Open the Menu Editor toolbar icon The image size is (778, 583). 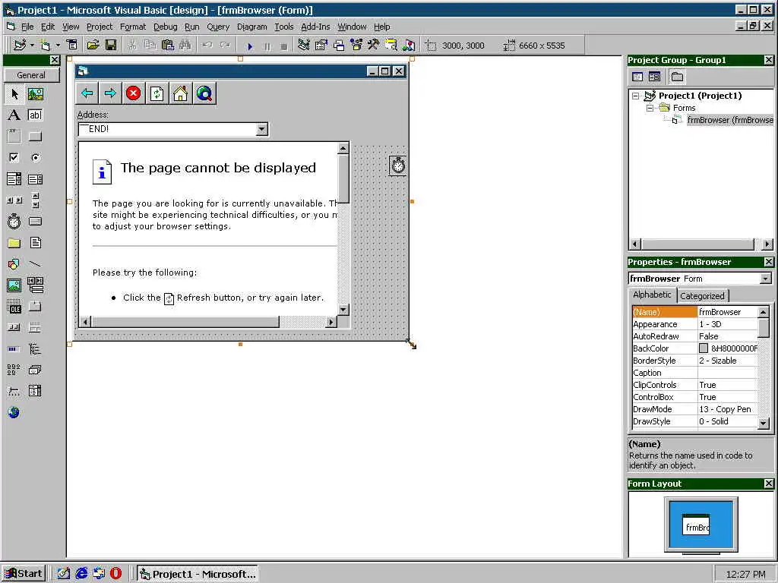[x=72, y=45]
